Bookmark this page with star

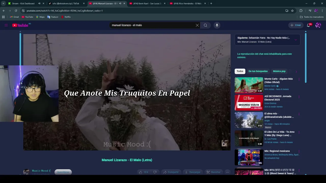292,11
